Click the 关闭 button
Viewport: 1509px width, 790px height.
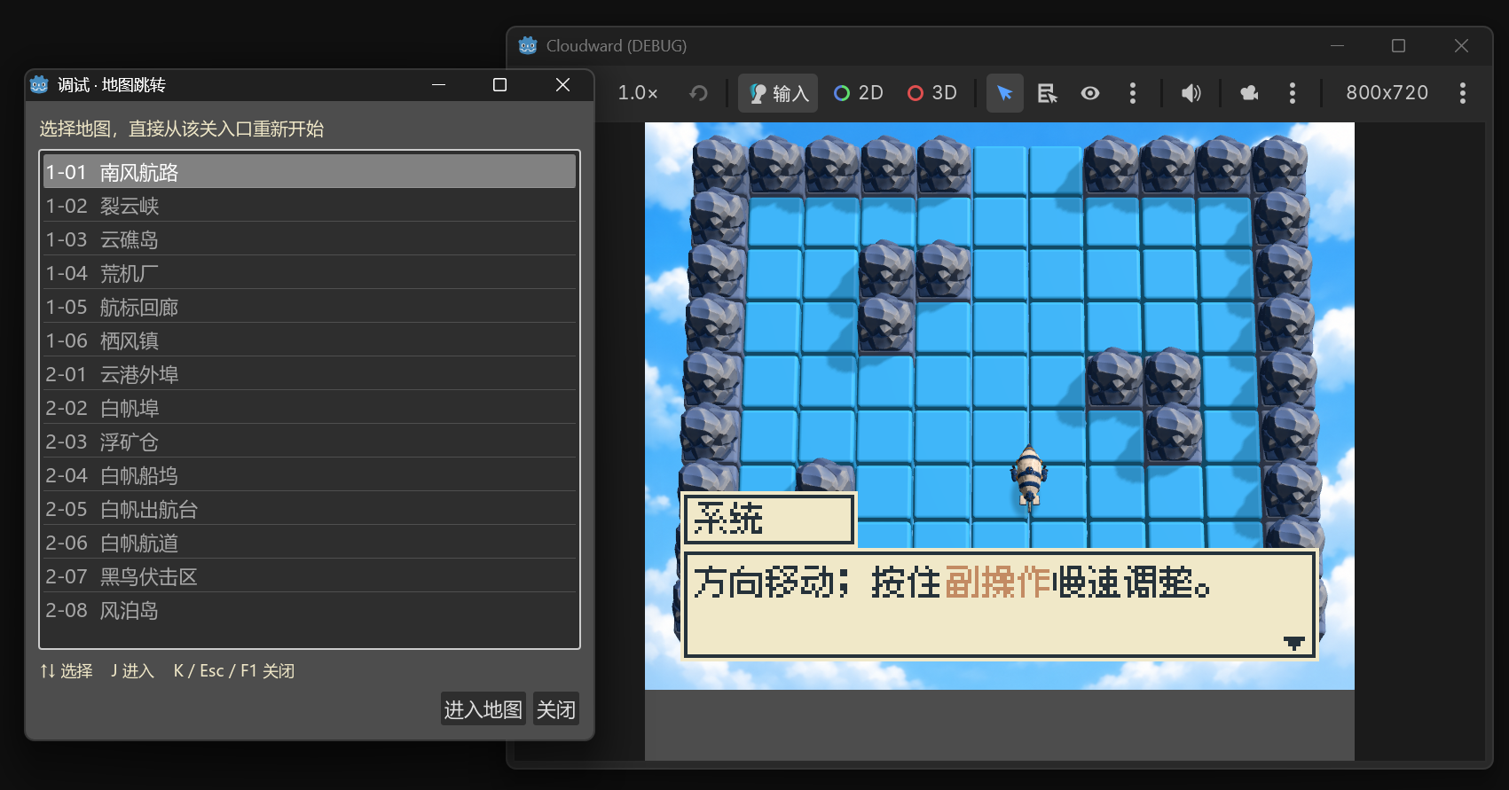click(x=556, y=709)
